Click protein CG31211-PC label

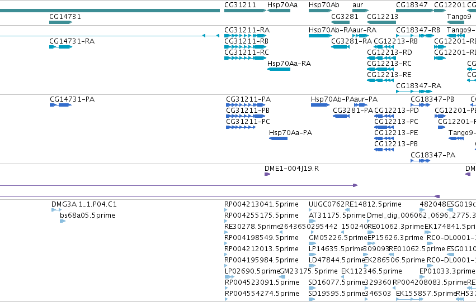(248, 122)
